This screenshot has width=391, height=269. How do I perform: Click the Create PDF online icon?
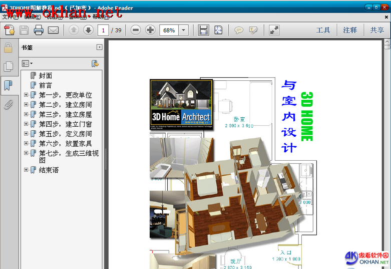coord(10,30)
